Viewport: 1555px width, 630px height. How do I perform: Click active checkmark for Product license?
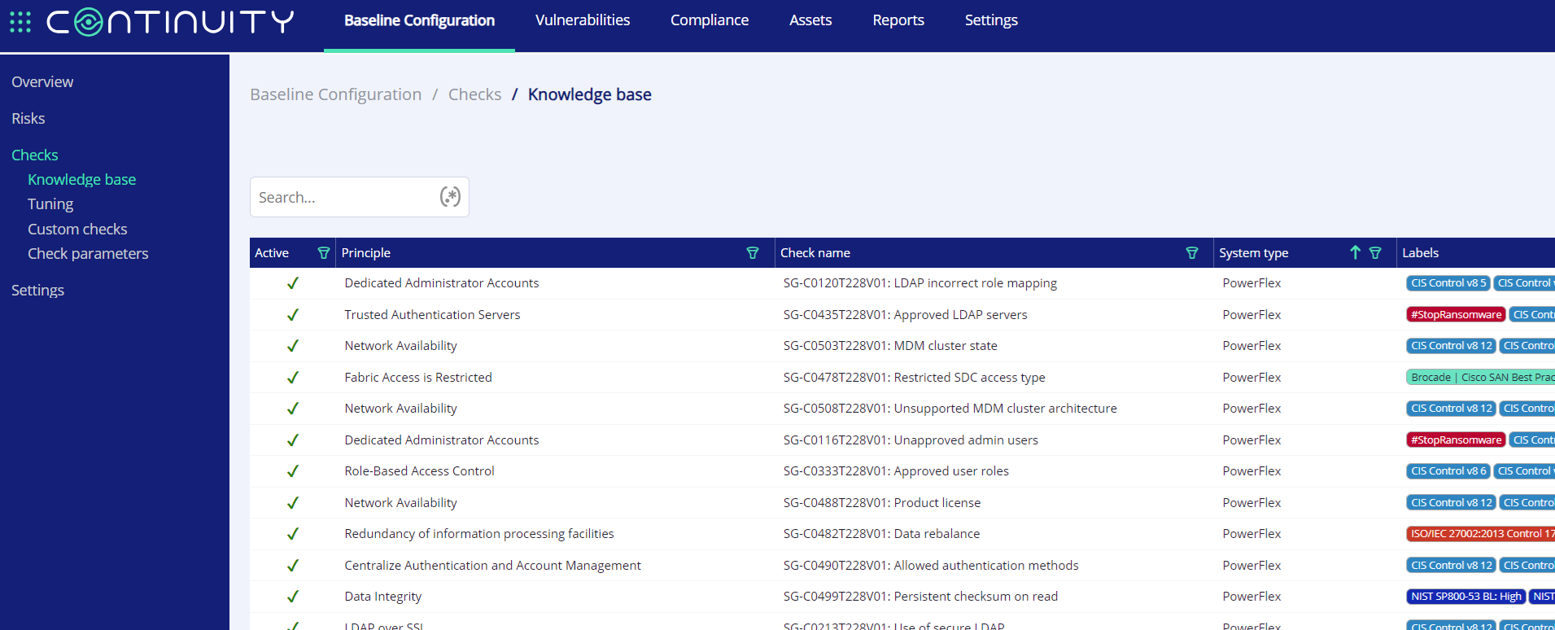point(293,502)
